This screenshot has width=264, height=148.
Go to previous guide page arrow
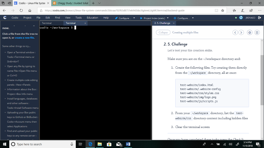coord(235,32)
